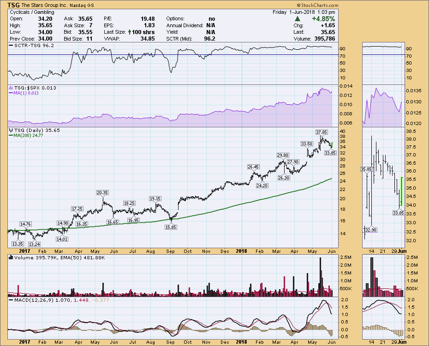Click the 15.85 low price annotation

coord(171,227)
